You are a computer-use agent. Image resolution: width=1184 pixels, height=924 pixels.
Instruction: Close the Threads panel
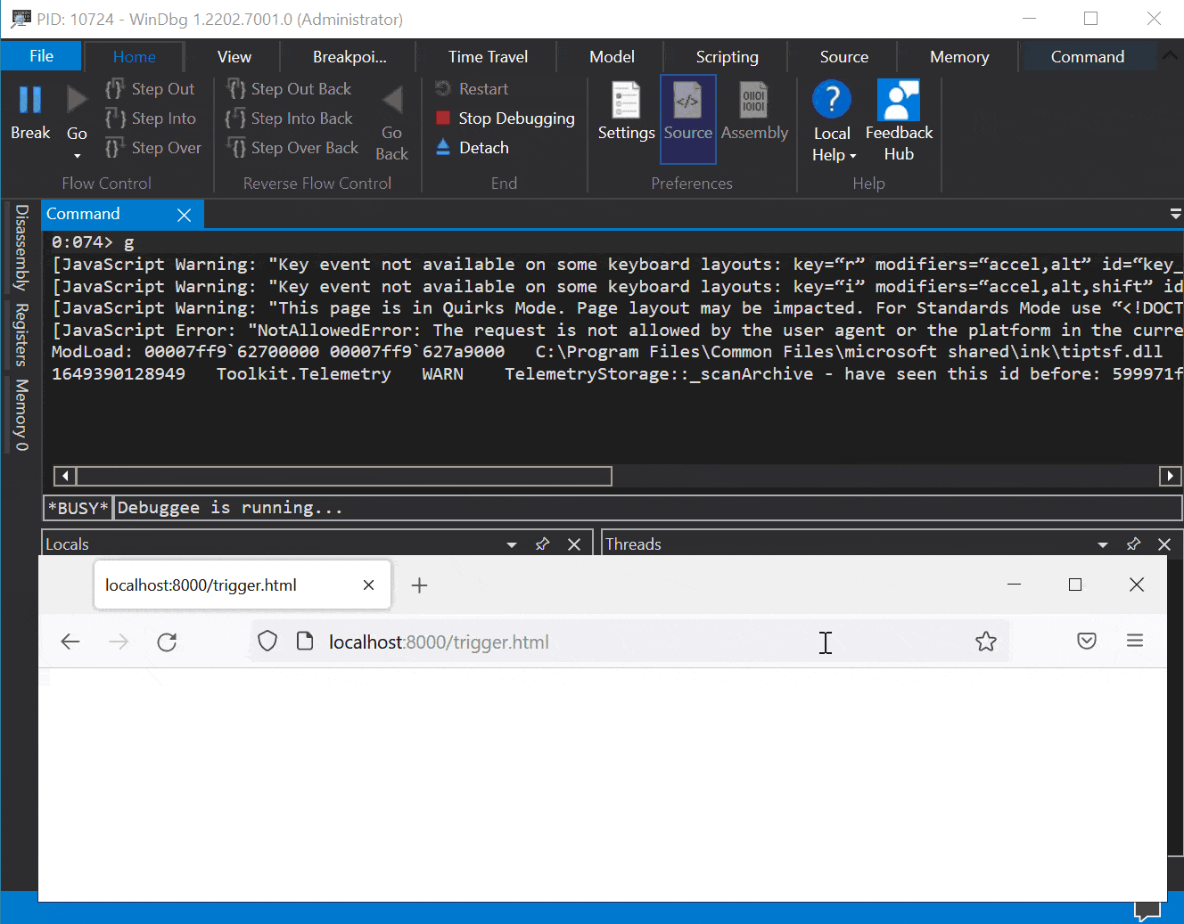[x=1164, y=544]
